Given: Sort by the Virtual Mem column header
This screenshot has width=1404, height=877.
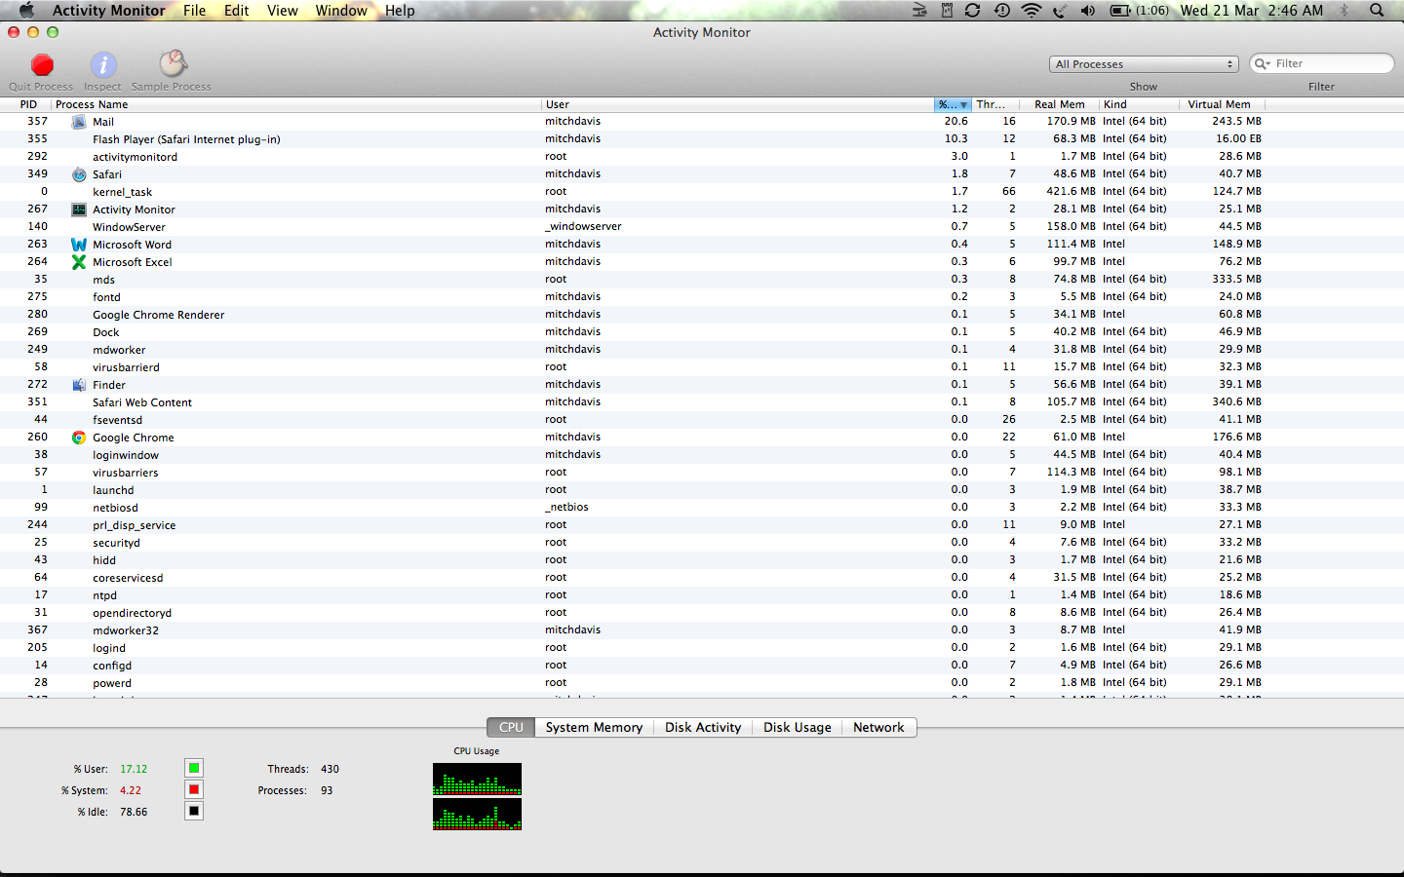Looking at the screenshot, I should 1223,104.
